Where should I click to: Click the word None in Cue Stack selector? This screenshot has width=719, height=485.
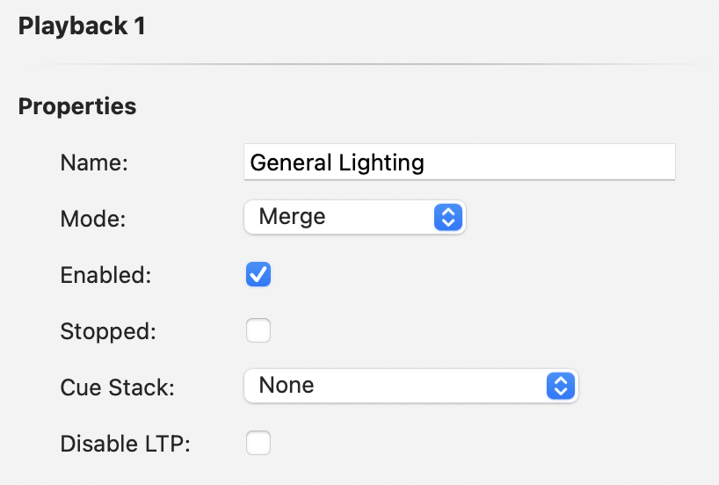click(x=287, y=385)
